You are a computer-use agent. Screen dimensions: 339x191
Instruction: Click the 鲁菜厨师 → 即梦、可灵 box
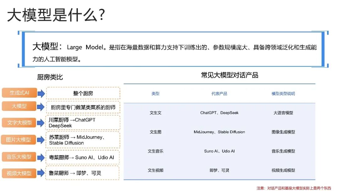click(x=82, y=173)
